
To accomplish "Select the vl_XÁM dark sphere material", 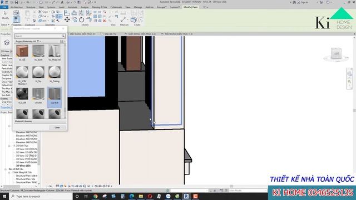I will coord(22,94).
